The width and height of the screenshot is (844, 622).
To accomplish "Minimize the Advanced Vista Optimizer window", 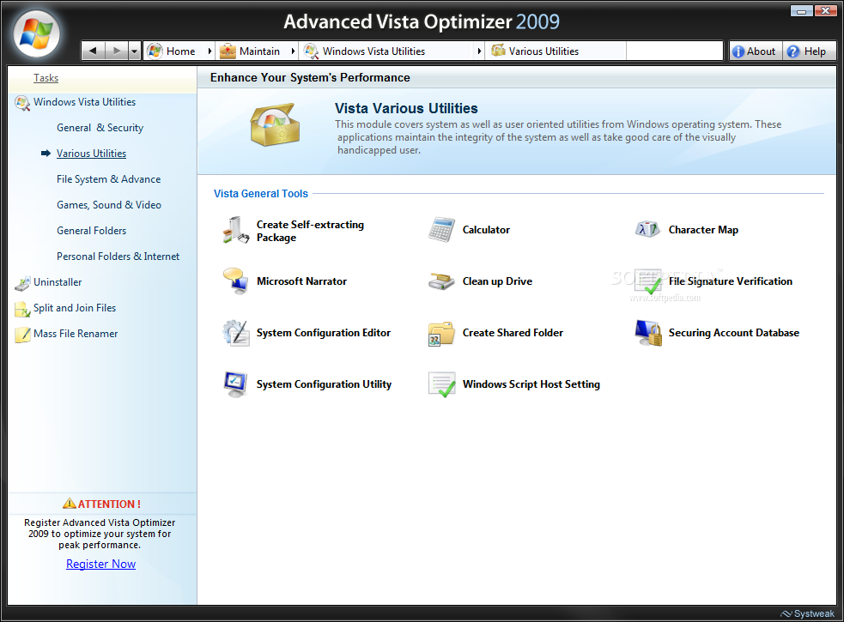I will coord(802,10).
